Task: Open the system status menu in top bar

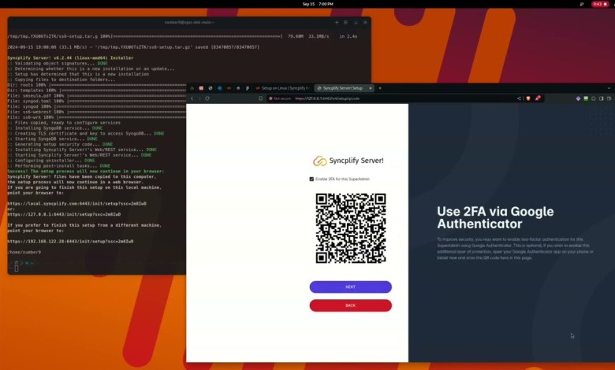Action: [599, 4]
